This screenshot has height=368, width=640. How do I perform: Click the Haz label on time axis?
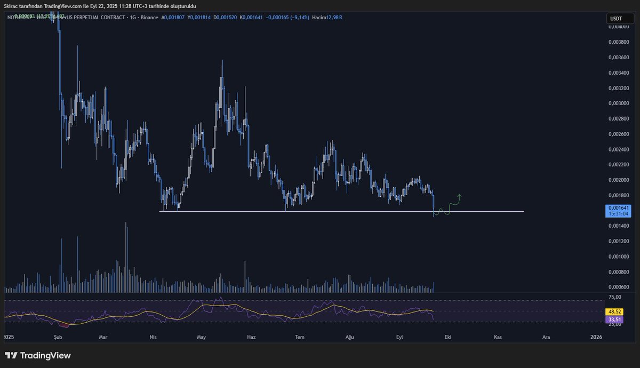(251, 337)
